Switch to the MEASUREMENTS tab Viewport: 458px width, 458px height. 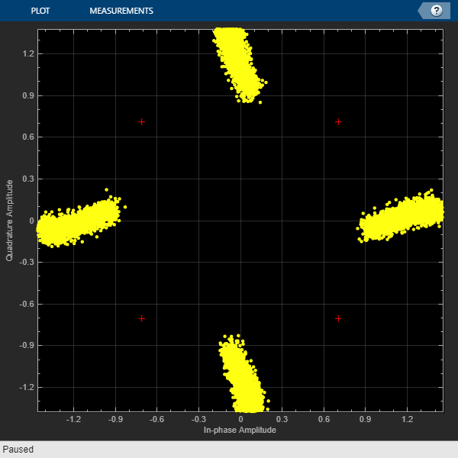[121, 11]
